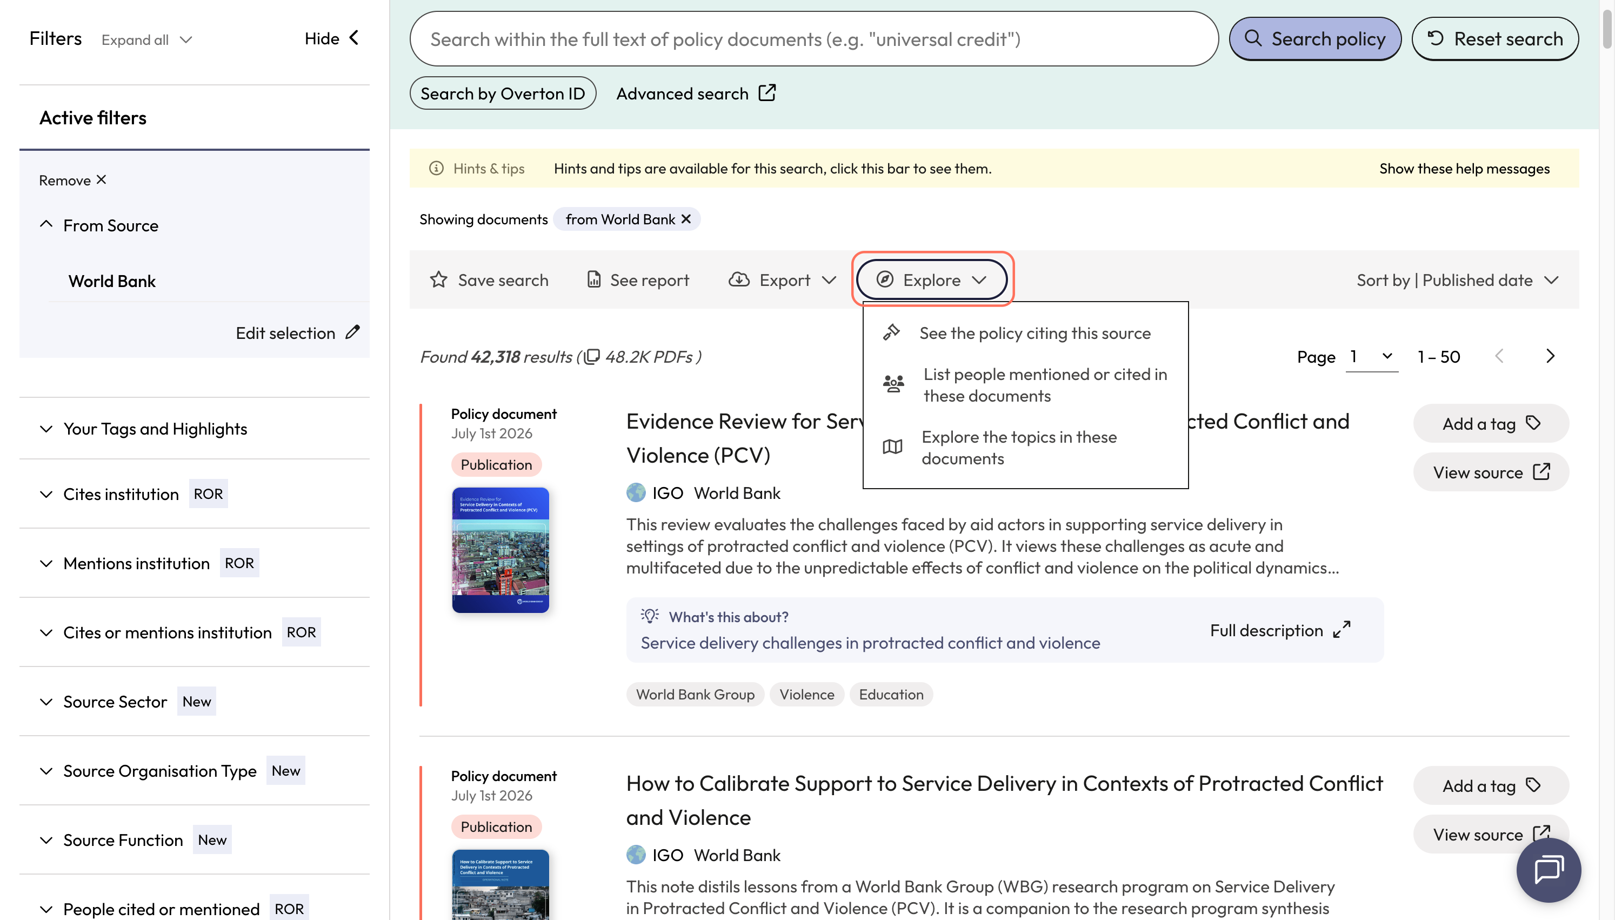Click View source for Evidence Review result
Viewport: 1615px width, 920px height.
pyautogui.click(x=1491, y=471)
